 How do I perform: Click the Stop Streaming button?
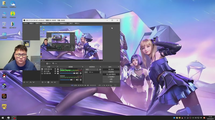111,70
